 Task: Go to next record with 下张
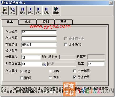point(38,11)
